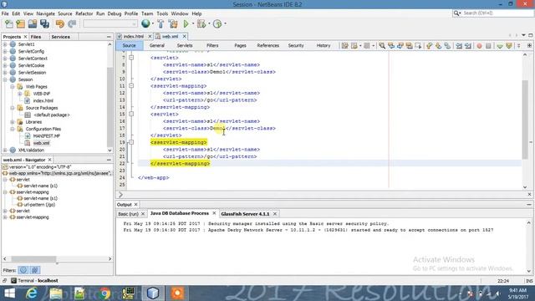Select MANIFEST.MF in Configuration Files
Image resolution: width=535 pixels, height=301 pixels.
coord(47,135)
